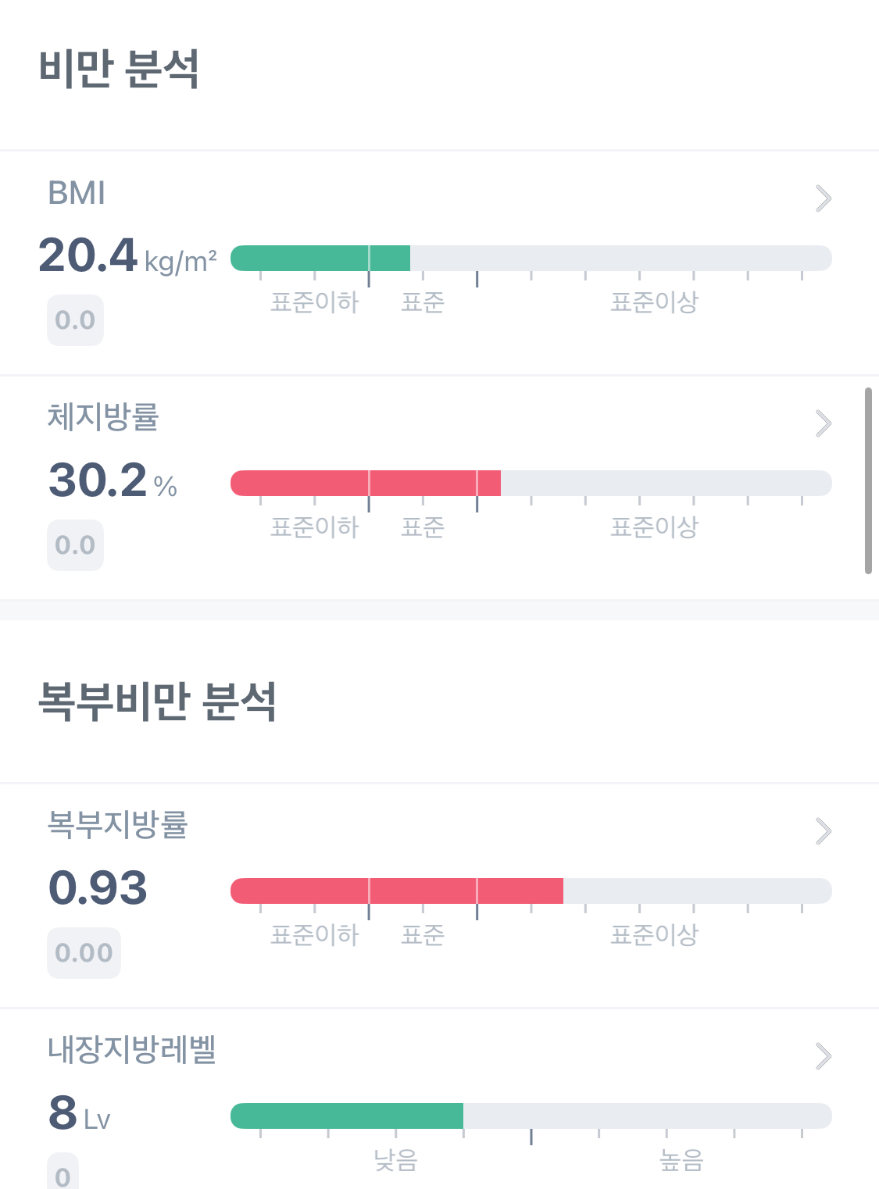Expand 체지방률 details chevron

(823, 423)
